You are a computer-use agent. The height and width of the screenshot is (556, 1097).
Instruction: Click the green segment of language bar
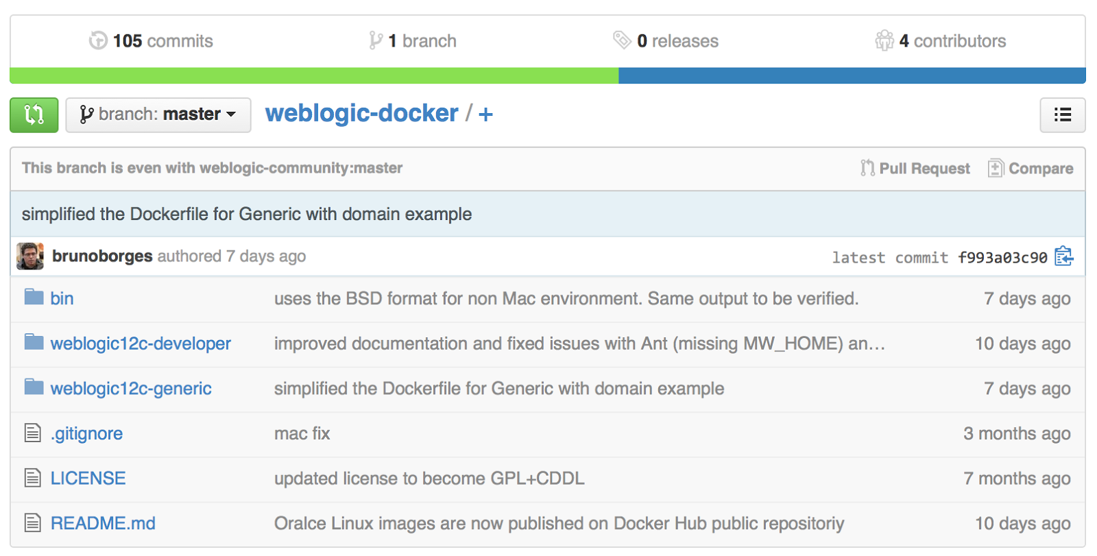(x=314, y=75)
